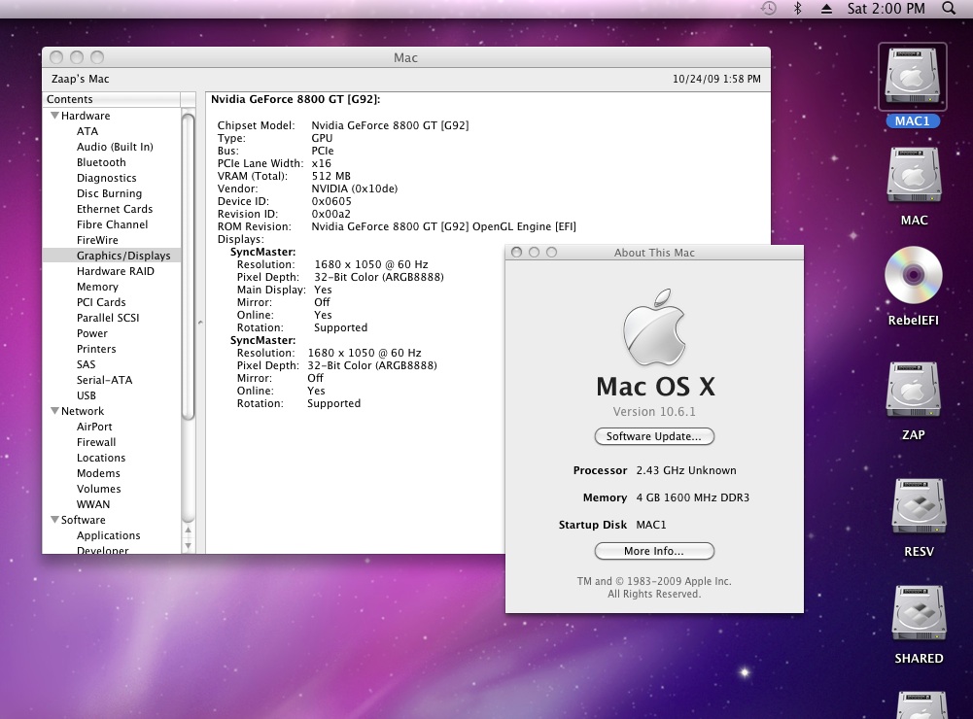Select Graphics/Displays item
The image size is (973, 719).
click(112, 255)
